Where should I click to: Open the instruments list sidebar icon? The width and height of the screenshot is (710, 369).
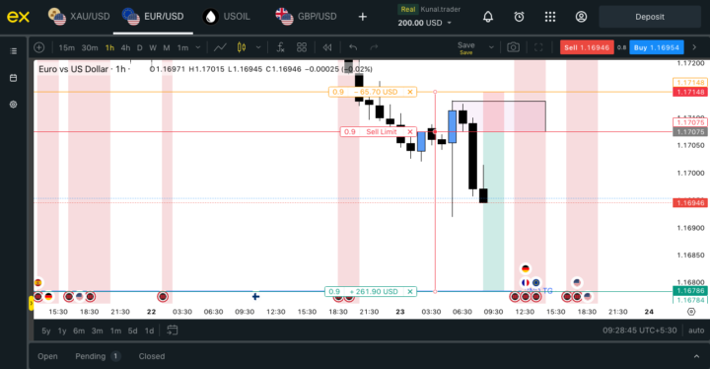[13, 51]
